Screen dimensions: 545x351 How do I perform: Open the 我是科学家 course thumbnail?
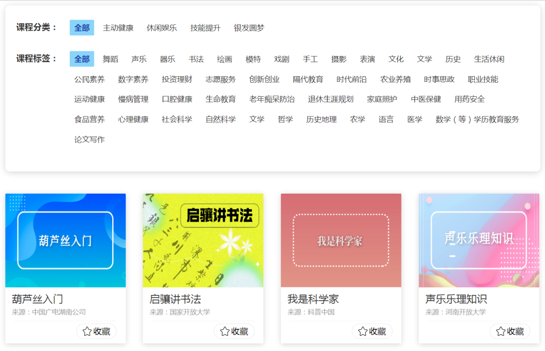[341, 240]
